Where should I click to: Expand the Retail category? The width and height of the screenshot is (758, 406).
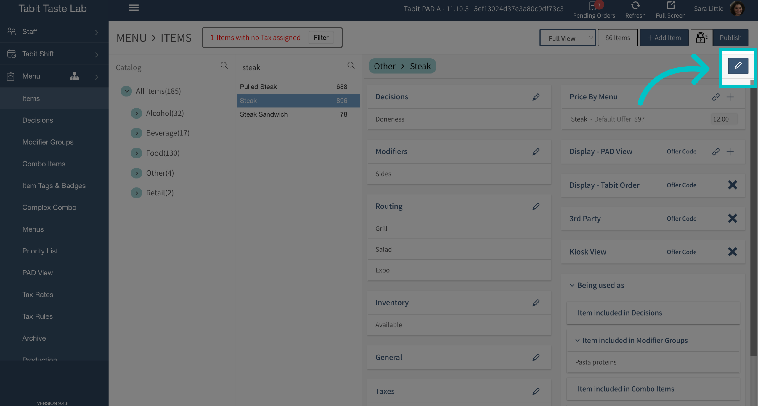136,193
